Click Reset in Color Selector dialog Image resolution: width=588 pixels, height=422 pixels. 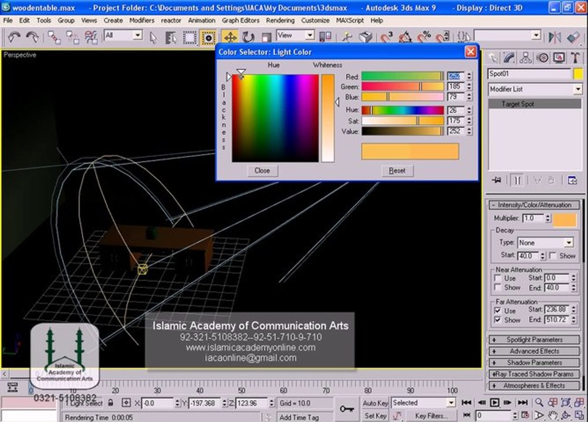coord(397,171)
